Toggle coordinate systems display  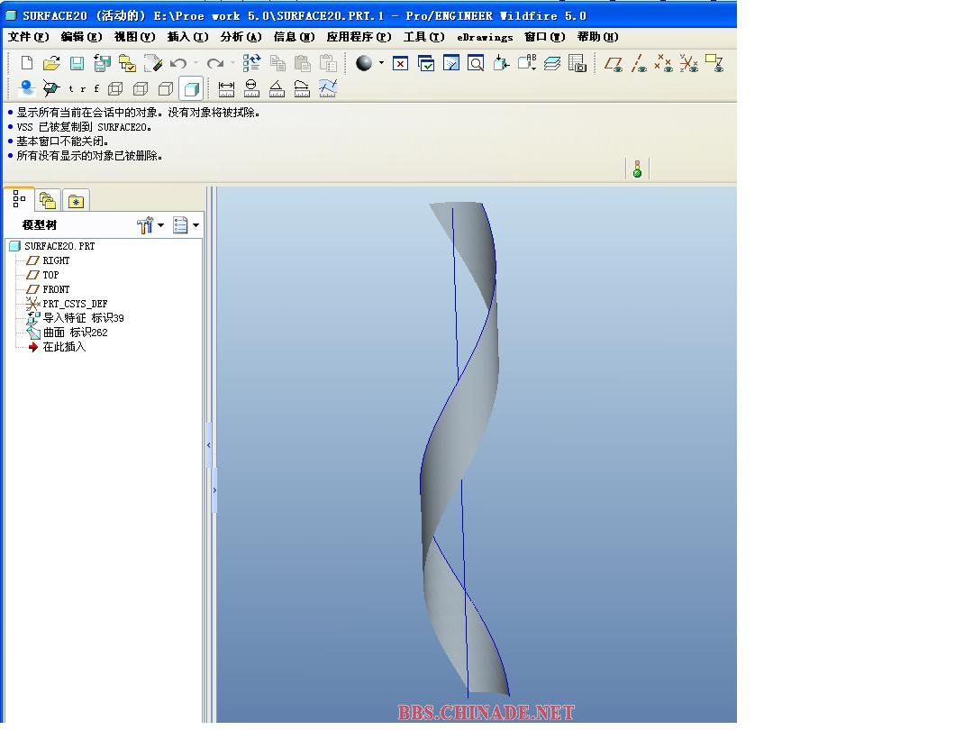tap(688, 63)
